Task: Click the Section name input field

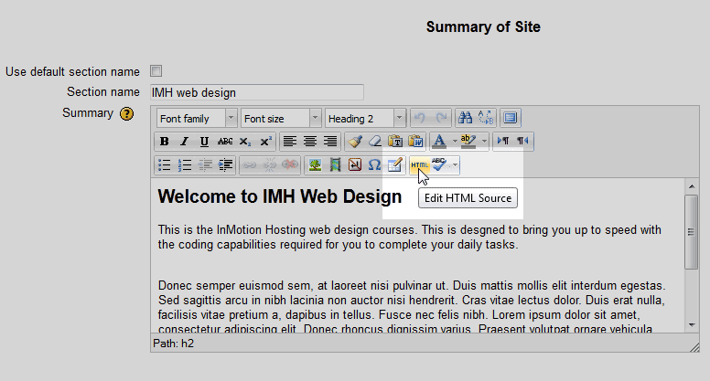Action: pos(256,92)
